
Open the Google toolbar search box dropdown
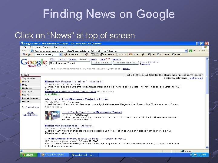[x=61, y=54]
